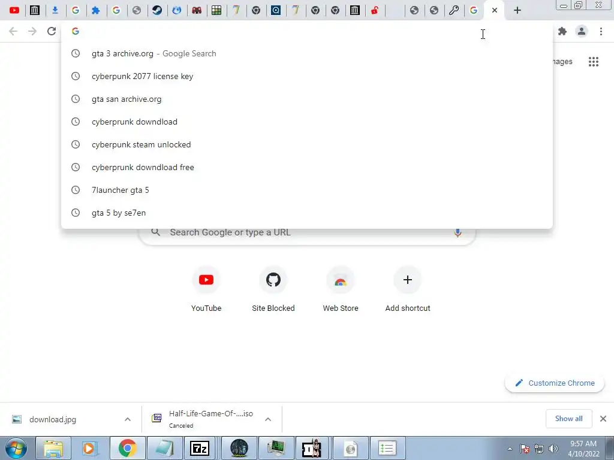Open the YouTube shortcut
Image resolution: width=614 pixels, height=460 pixels.
206,289
